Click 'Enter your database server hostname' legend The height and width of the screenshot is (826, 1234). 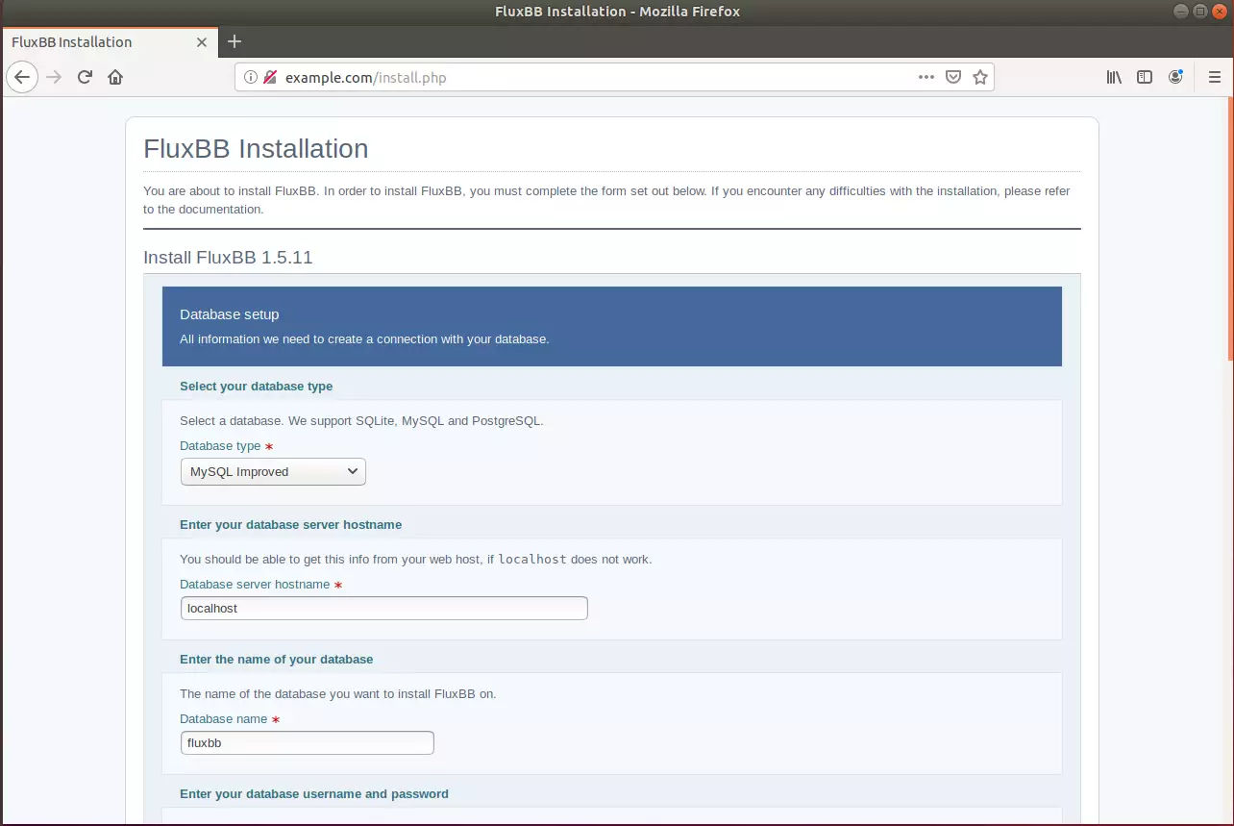tap(291, 525)
